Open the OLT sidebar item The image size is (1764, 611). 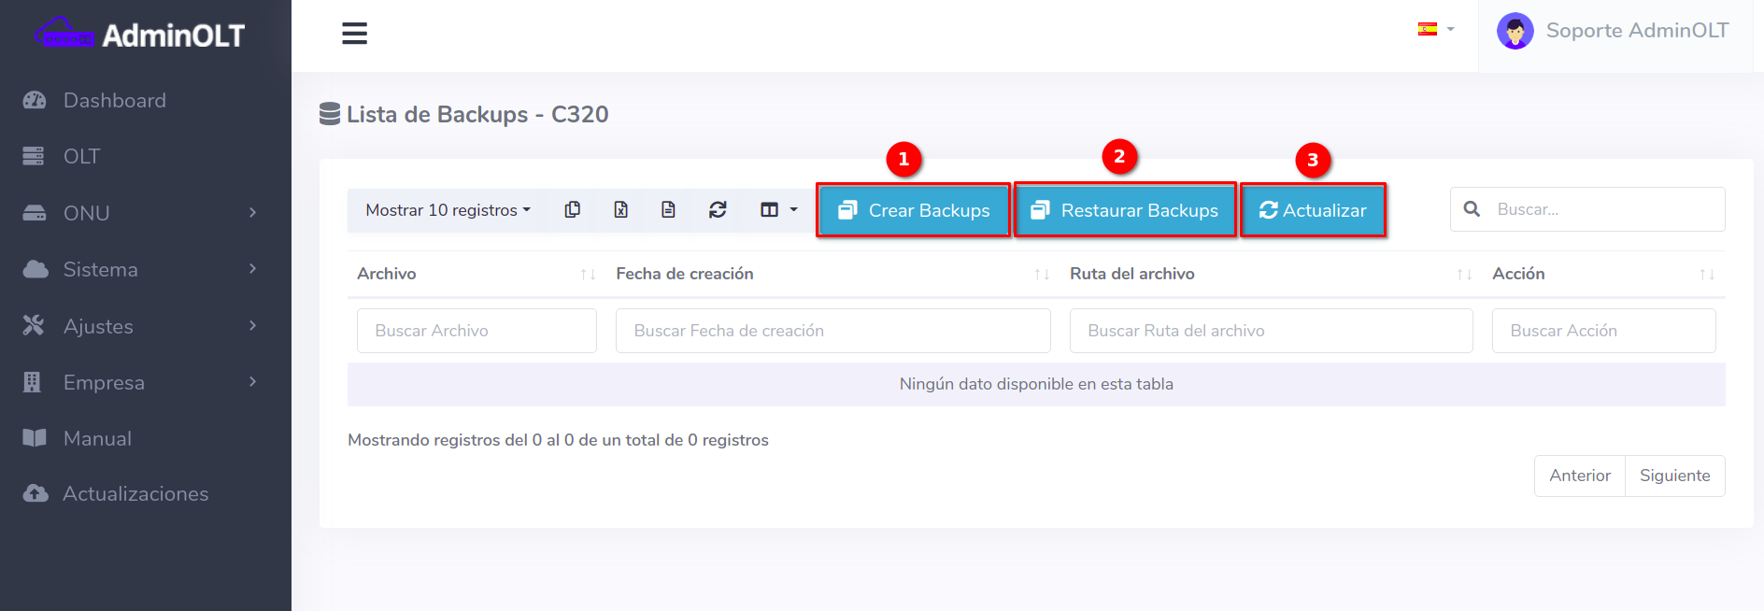[x=81, y=156]
